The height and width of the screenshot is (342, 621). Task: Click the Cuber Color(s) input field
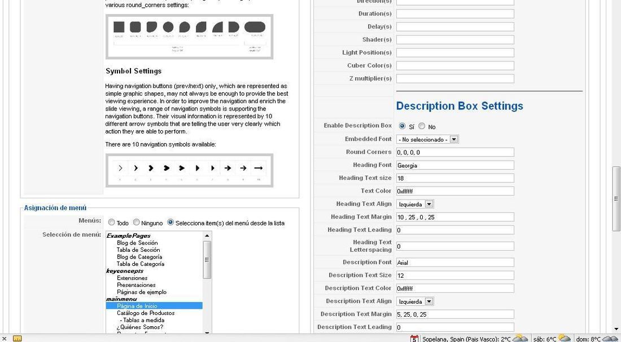(x=455, y=65)
